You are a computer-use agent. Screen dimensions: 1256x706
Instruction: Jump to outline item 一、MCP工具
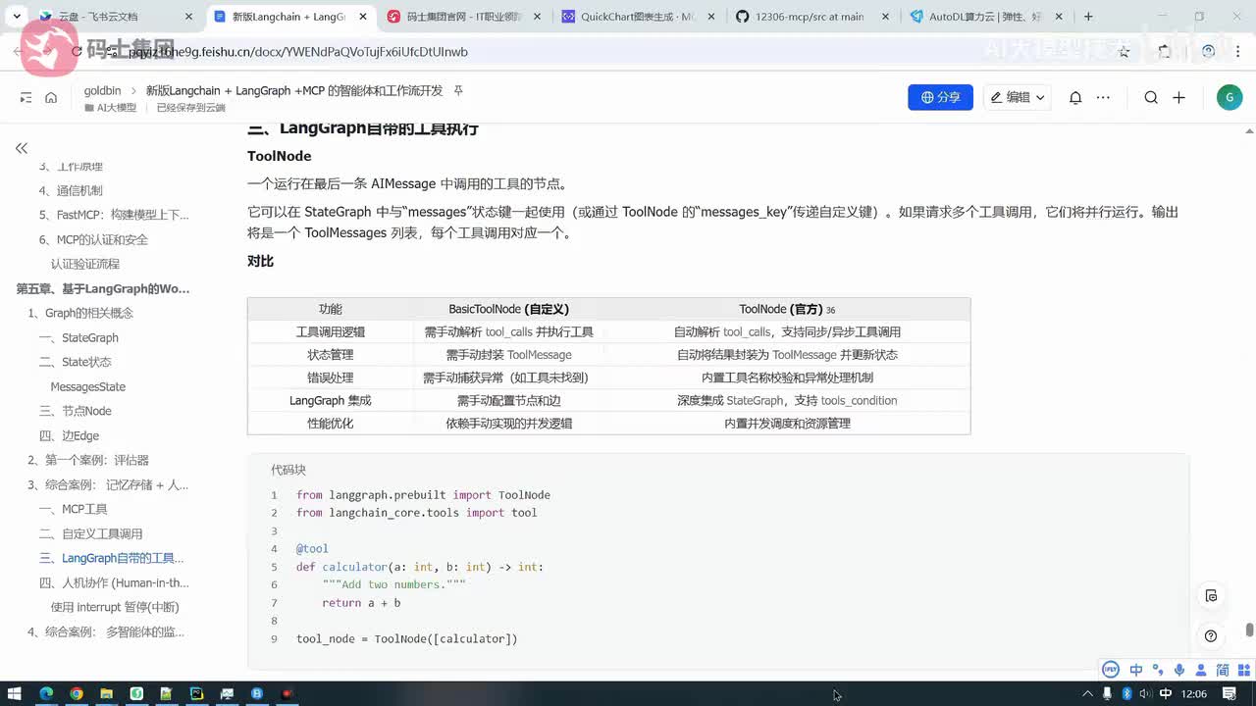click(x=74, y=509)
